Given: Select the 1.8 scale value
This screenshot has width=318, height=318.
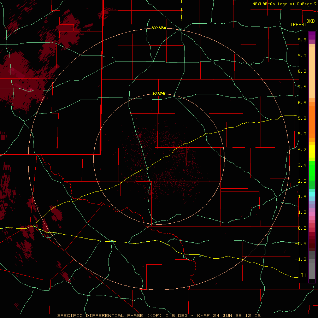Looking at the screenshot, I should tap(302, 197).
